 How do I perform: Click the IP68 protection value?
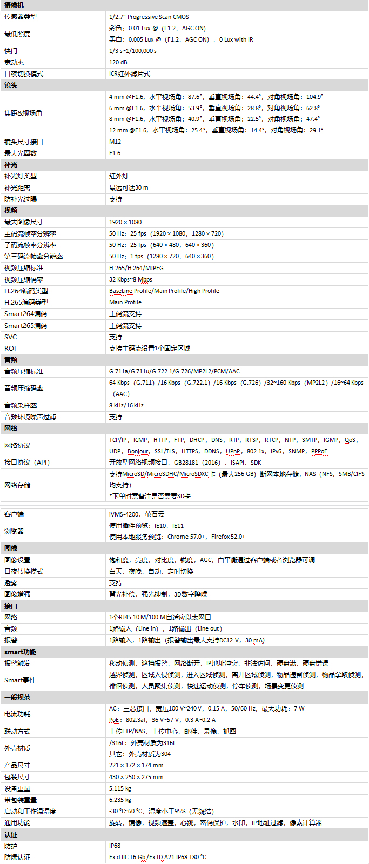[x=115, y=846]
